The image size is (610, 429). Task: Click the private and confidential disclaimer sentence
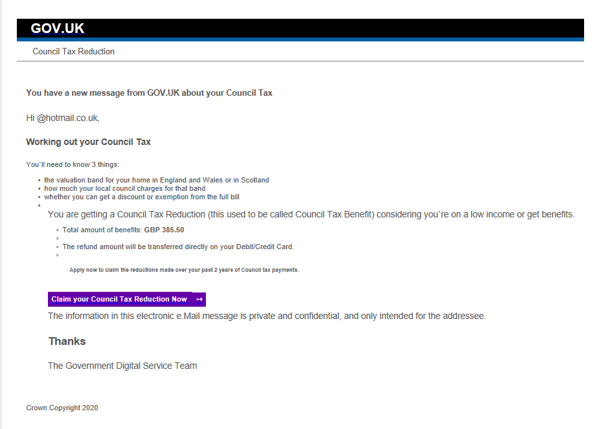point(267,316)
